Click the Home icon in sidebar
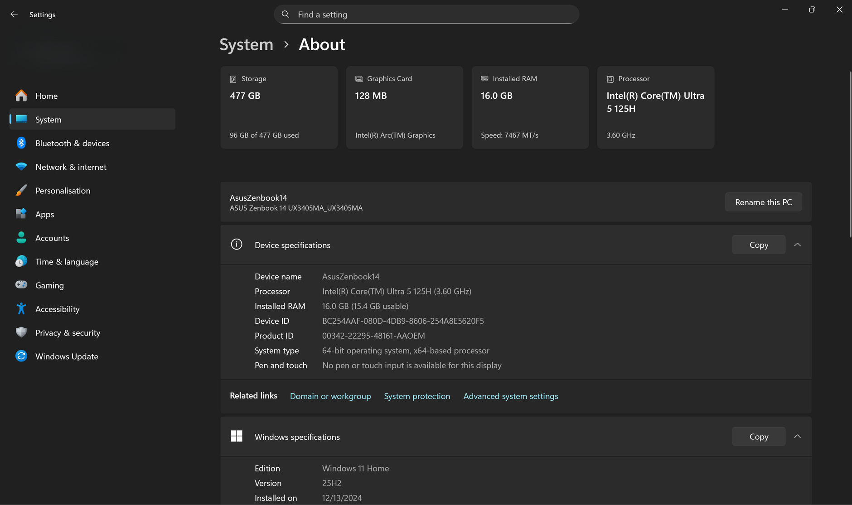852x505 pixels. click(x=21, y=96)
